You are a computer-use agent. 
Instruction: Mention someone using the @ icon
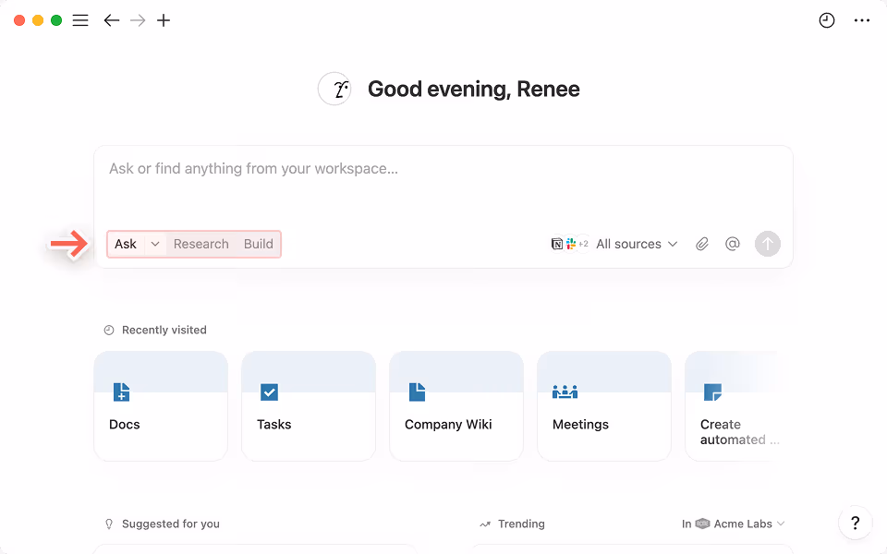pos(732,243)
